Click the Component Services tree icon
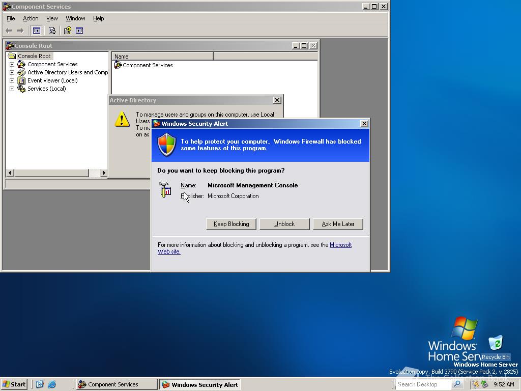Screen dimensions: 521x391 pyautogui.click(x=21, y=64)
